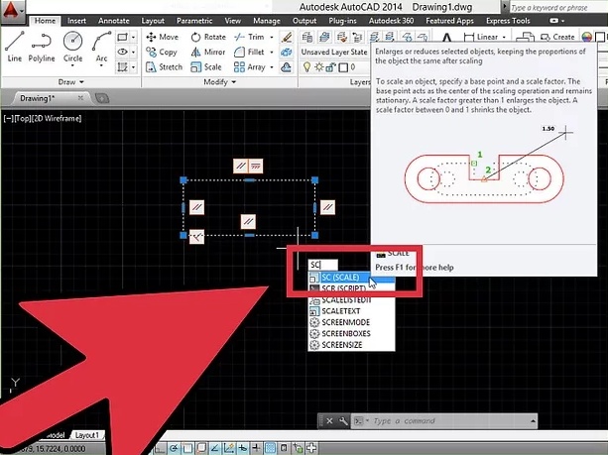Expand command line history arrow
Image resolution: width=608 pixels, height=455 pixels.
pyautogui.click(x=533, y=420)
